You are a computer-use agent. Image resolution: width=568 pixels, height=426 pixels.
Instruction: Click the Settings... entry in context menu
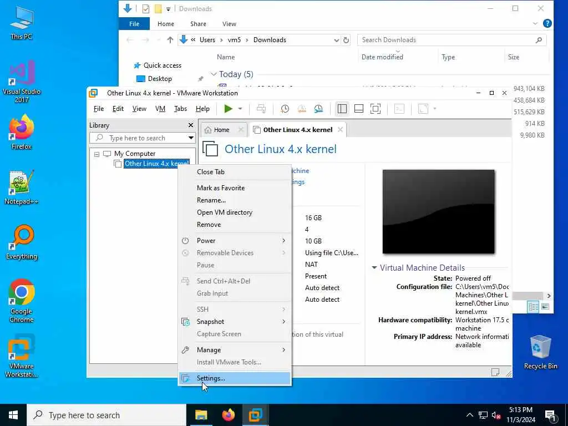(235, 378)
